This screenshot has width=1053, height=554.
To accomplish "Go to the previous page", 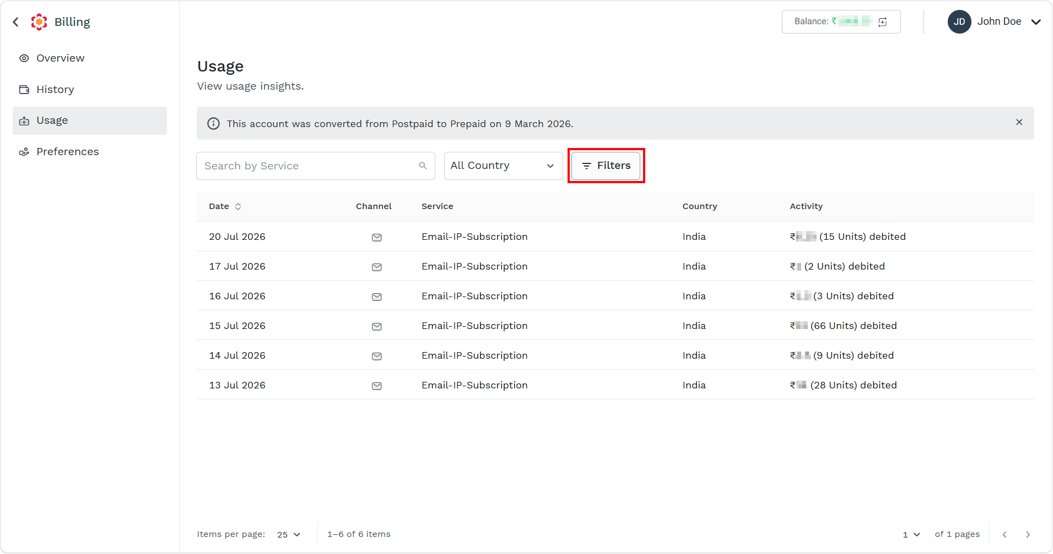I will click(1005, 535).
